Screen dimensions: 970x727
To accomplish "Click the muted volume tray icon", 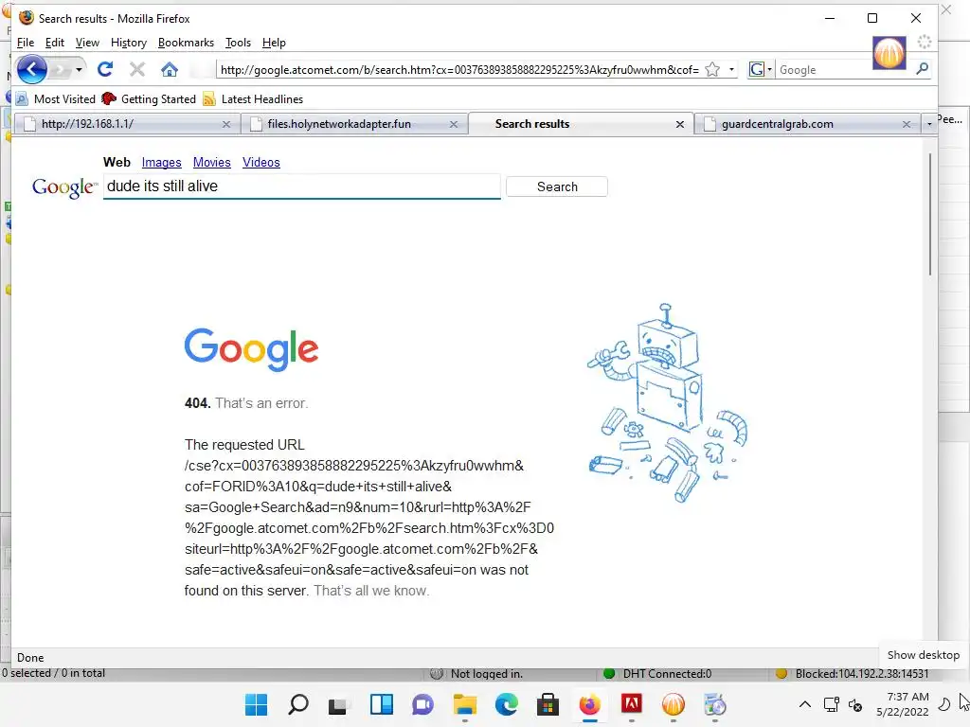I will (x=855, y=704).
